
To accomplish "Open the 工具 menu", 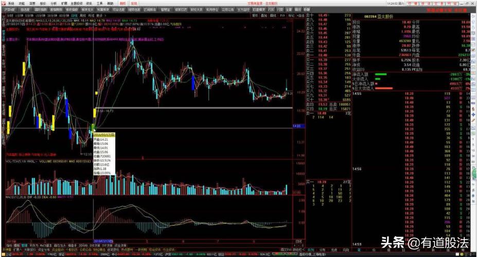I will coord(99,4).
